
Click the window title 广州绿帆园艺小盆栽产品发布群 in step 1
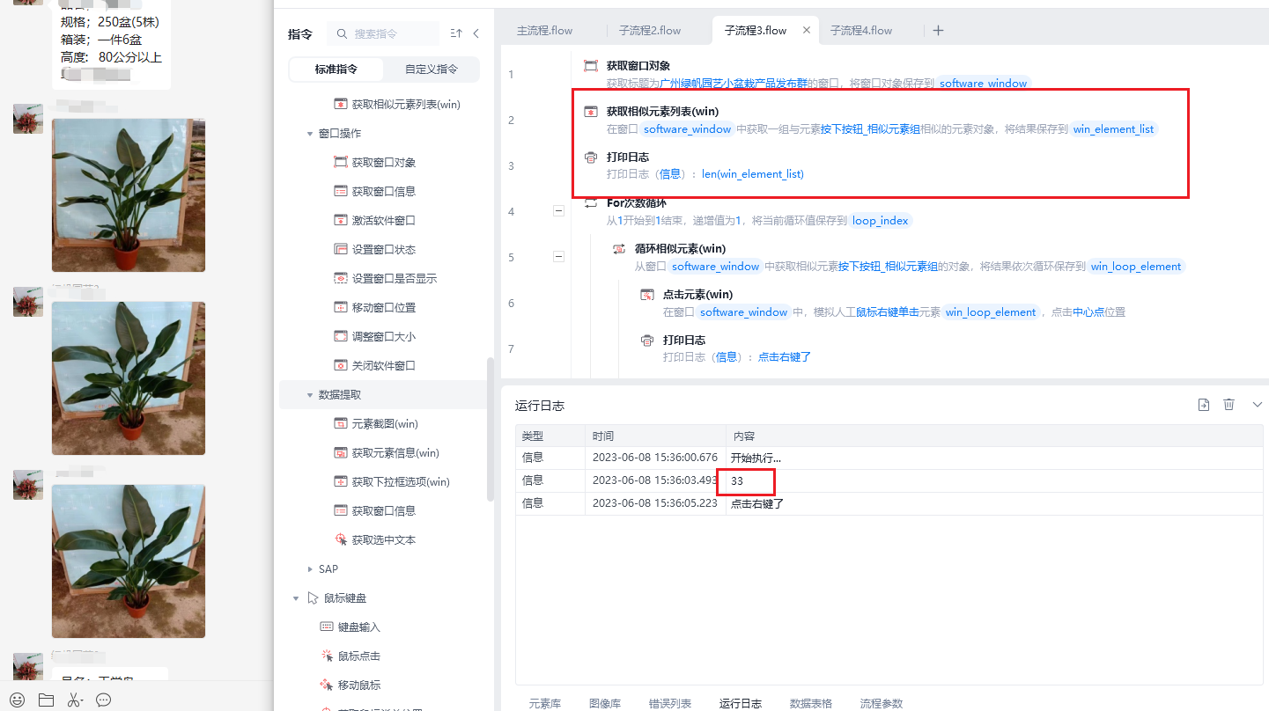[x=734, y=84]
